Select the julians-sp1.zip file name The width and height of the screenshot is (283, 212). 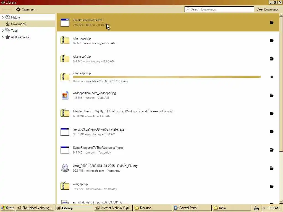coord(82,56)
